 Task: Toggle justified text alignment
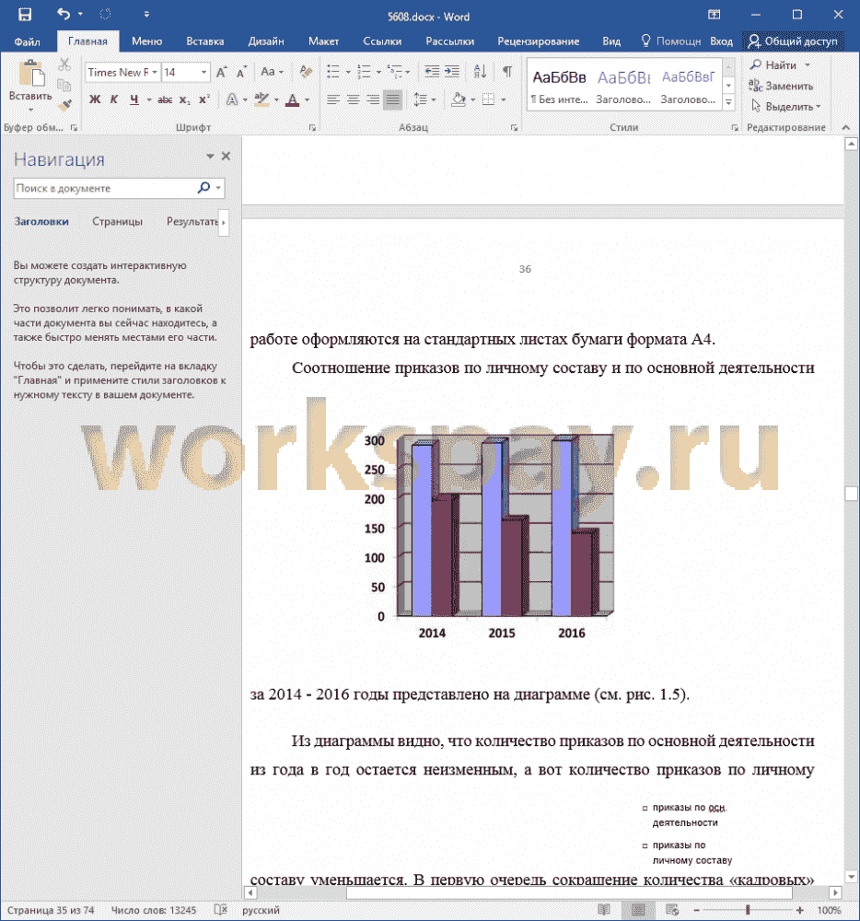(x=393, y=99)
